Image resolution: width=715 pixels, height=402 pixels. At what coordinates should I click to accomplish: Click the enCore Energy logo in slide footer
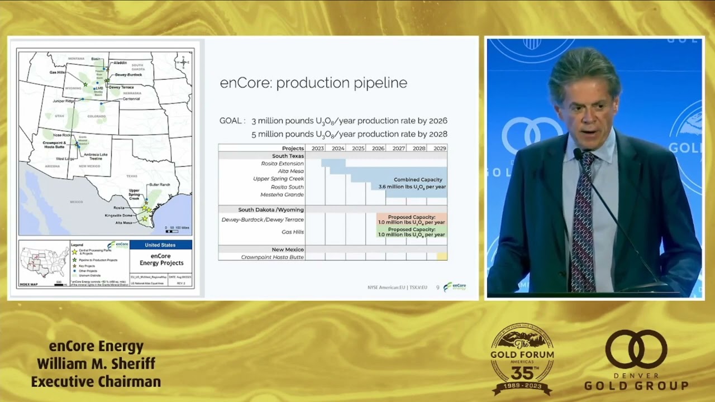coord(455,287)
